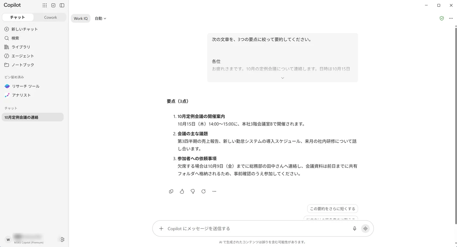Open more actions below the response
Viewport: 457px width, 247px height.
click(x=214, y=191)
